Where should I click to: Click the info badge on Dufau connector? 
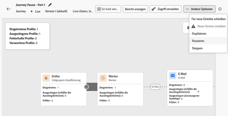86,87
